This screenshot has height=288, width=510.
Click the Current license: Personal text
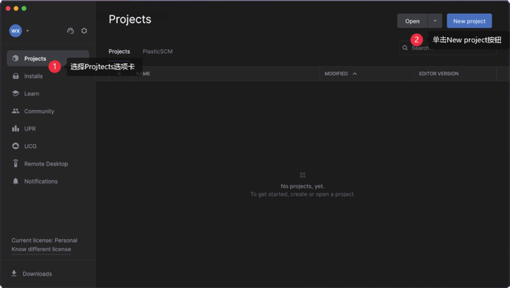(44, 240)
